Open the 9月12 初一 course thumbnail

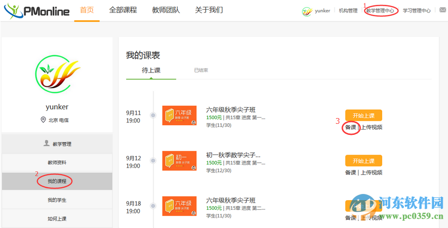(x=179, y=161)
